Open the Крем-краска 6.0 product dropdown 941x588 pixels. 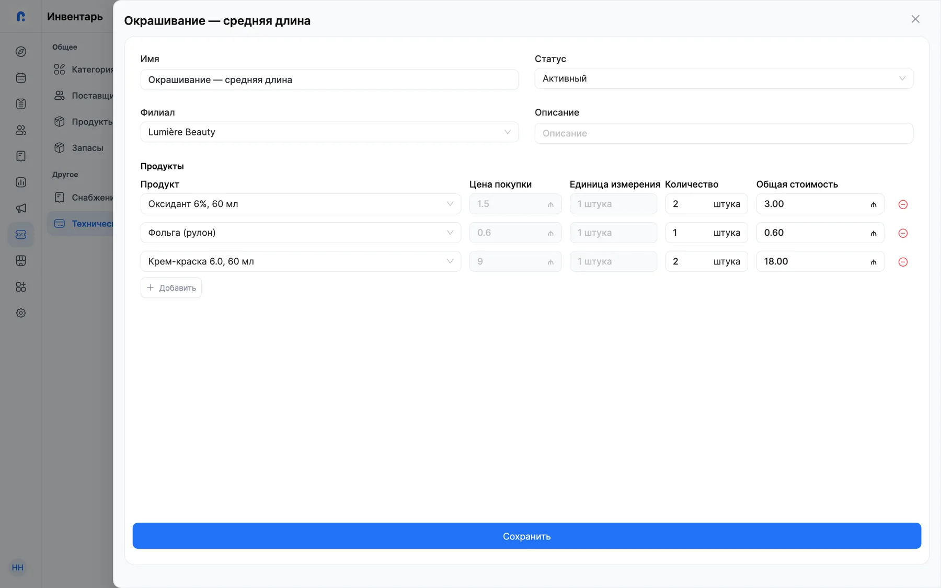tap(301, 261)
